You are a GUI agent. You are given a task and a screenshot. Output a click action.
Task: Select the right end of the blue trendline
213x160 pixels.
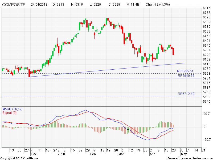tap(184, 63)
